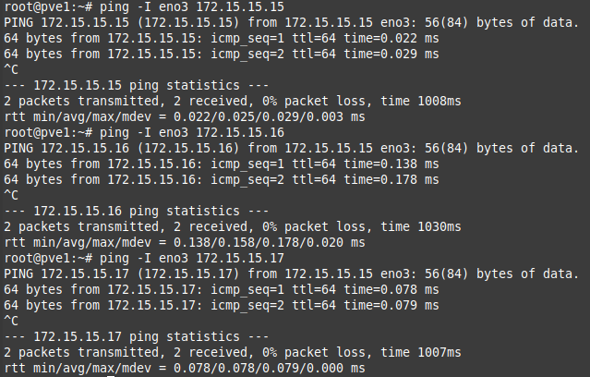This screenshot has width=590, height=377.
Task: Click the 172.15.15.16 ping statistics header
Action: [137, 212]
